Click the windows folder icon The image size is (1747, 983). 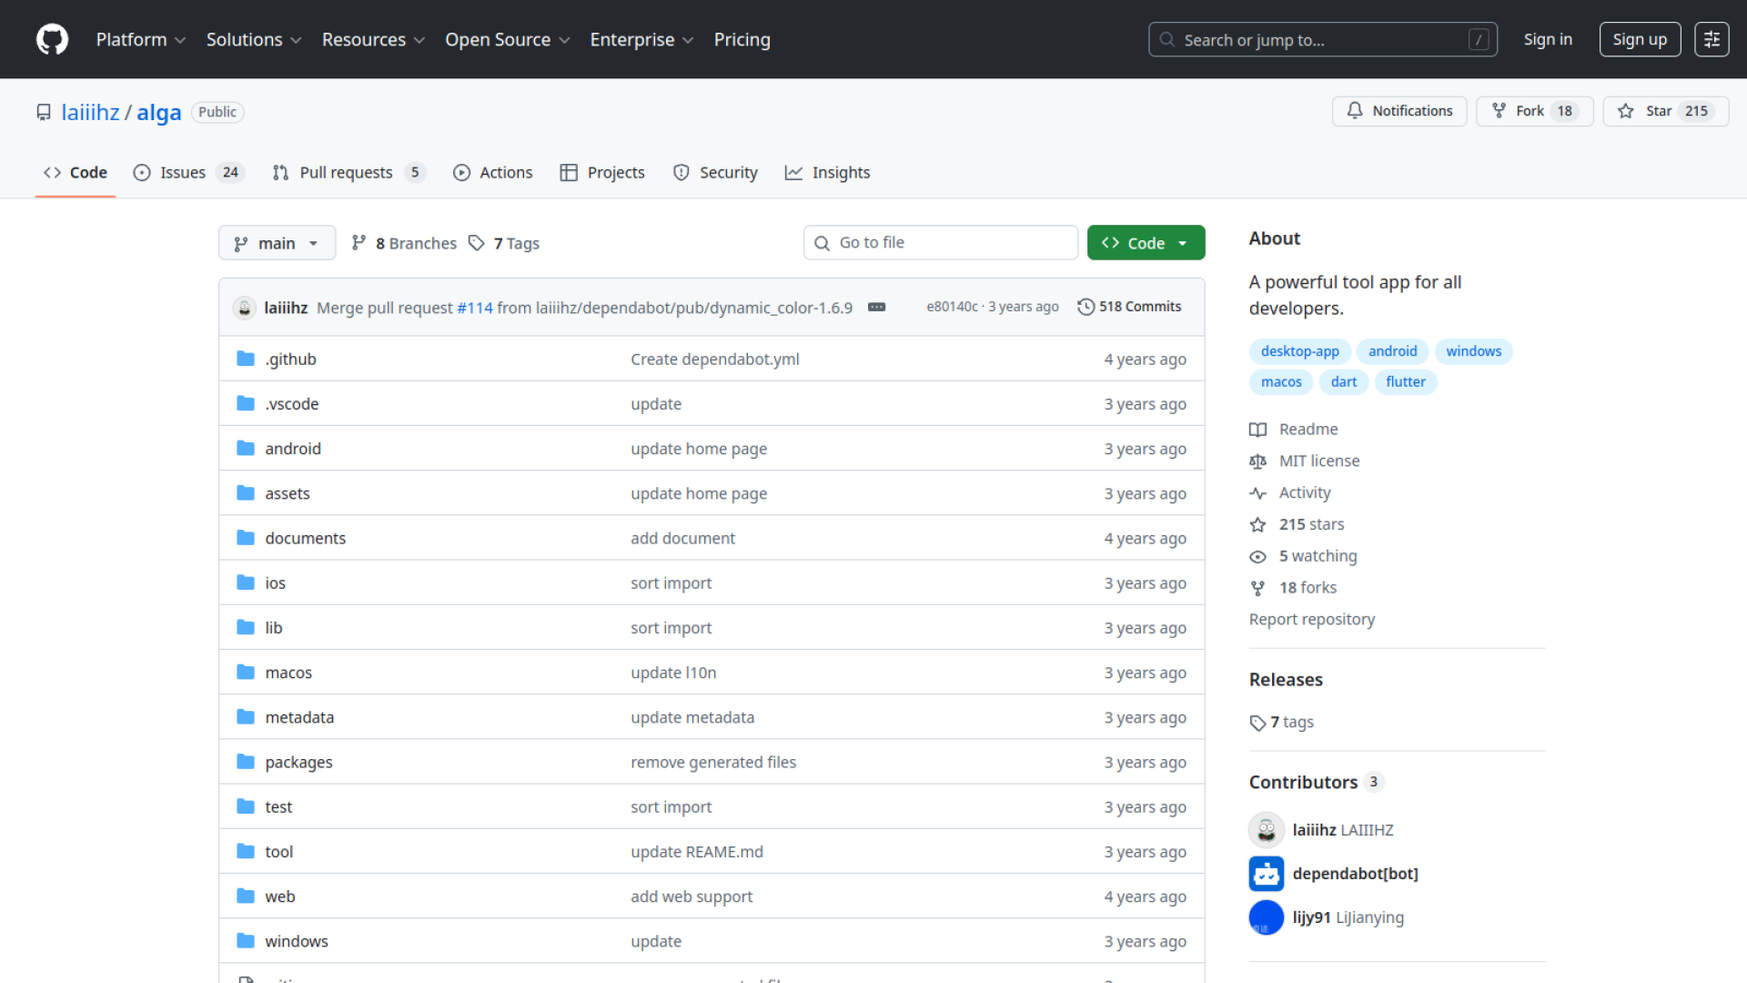246,940
